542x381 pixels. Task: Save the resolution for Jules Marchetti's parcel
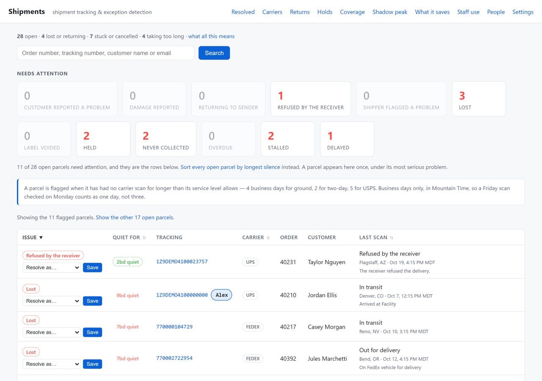(x=92, y=364)
